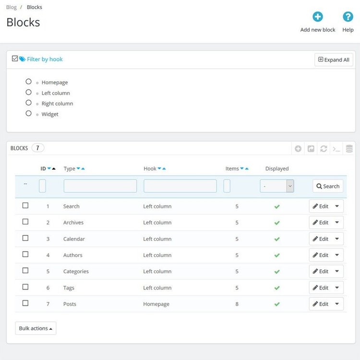This screenshot has width=360, height=360.
Task: Tick the checkbox for the Posts block
Action: point(25,303)
